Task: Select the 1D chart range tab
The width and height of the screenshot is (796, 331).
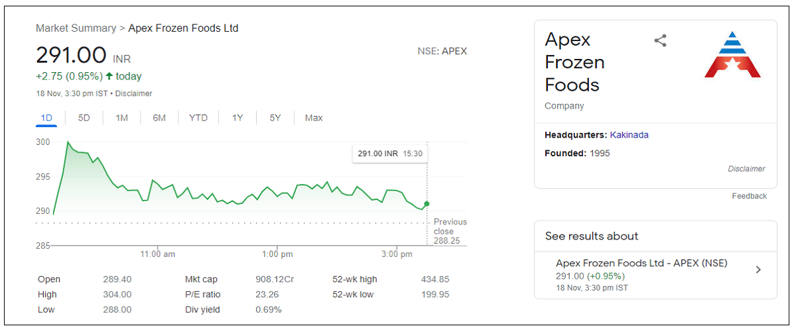Action: click(x=47, y=118)
